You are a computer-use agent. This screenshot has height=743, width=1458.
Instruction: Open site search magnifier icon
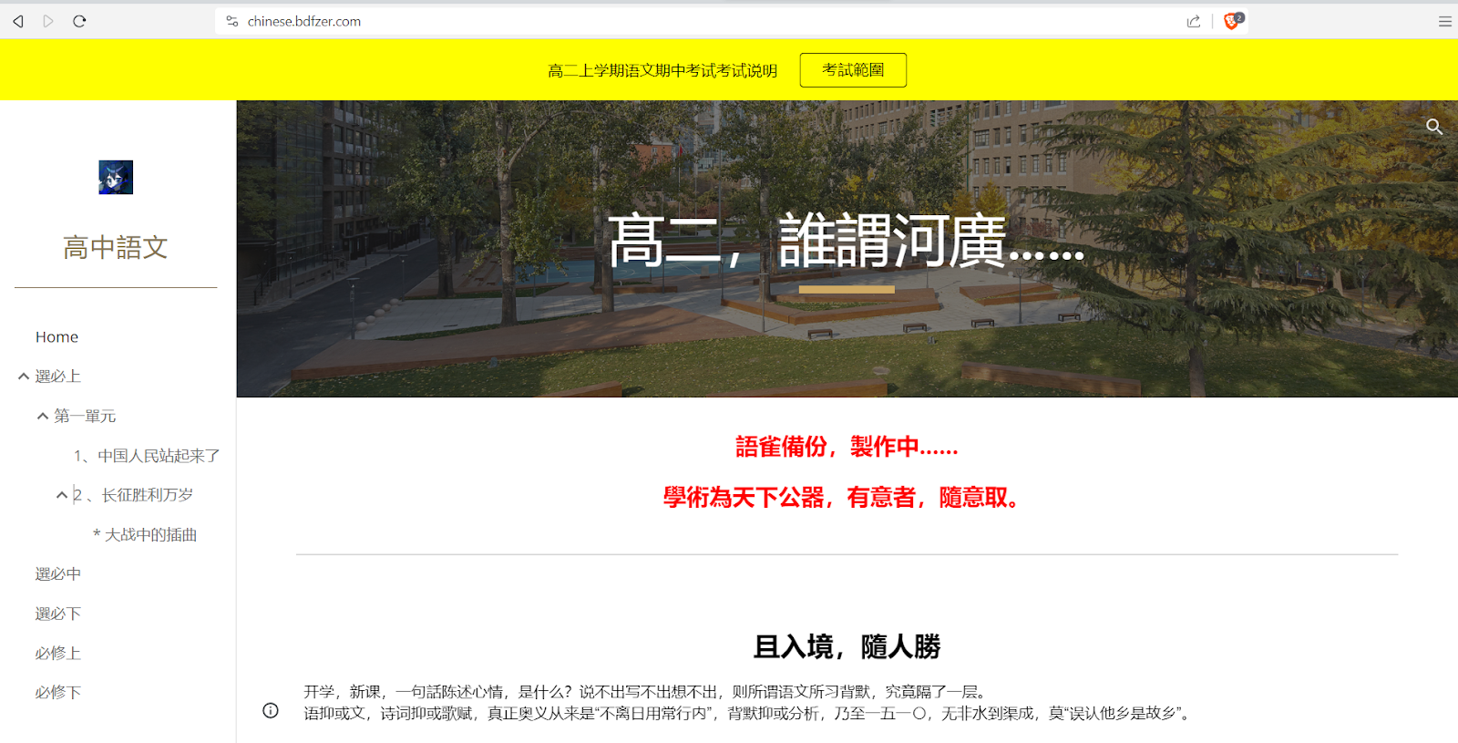point(1433,127)
